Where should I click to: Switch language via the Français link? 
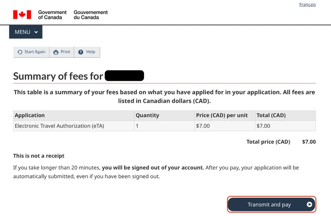pyautogui.click(x=307, y=4)
